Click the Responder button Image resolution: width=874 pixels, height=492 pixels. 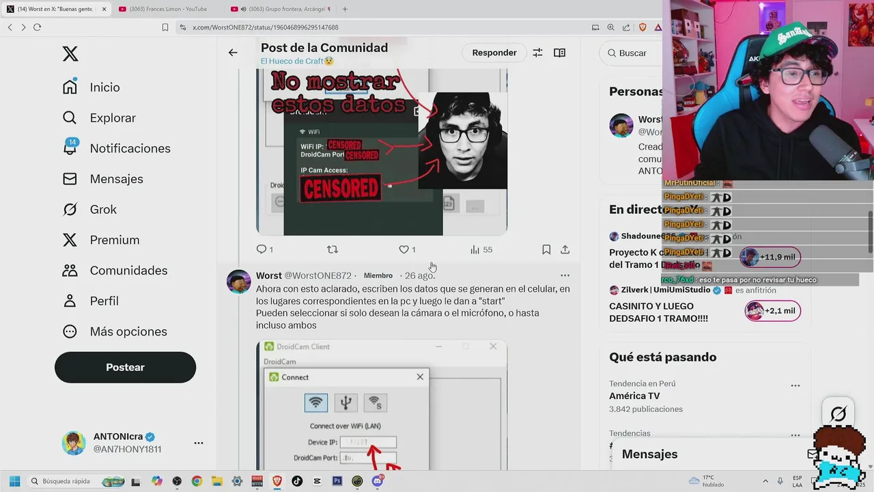494,53
